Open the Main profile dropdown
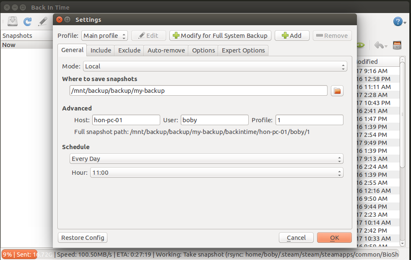Image resolution: width=411 pixels, height=260 pixels. point(104,36)
